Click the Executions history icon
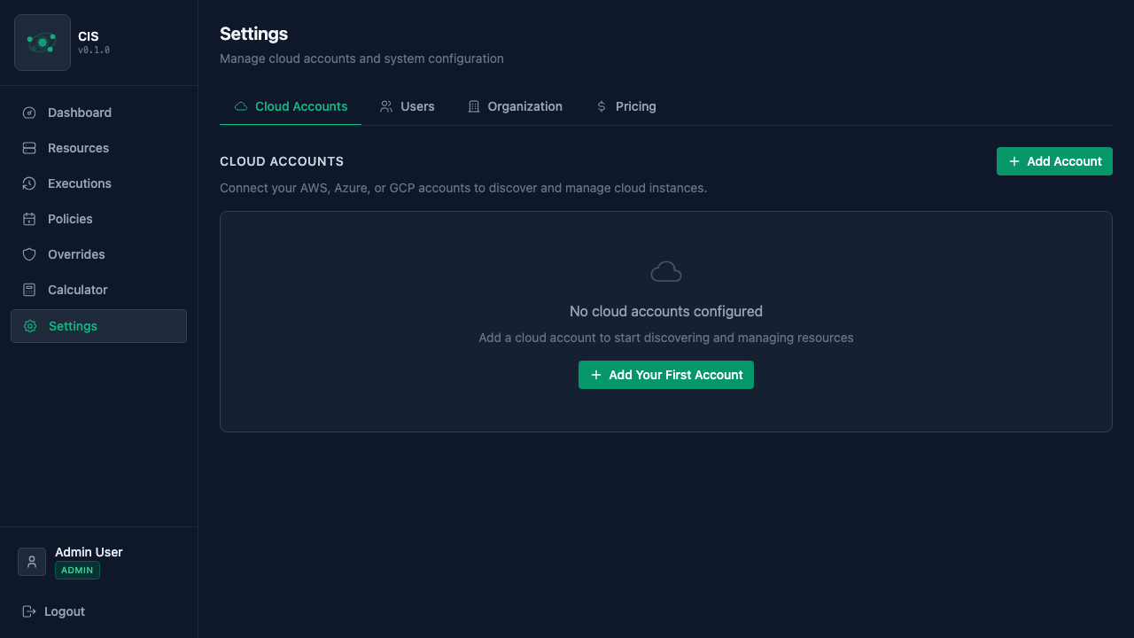Image resolution: width=1134 pixels, height=638 pixels. click(29, 183)
